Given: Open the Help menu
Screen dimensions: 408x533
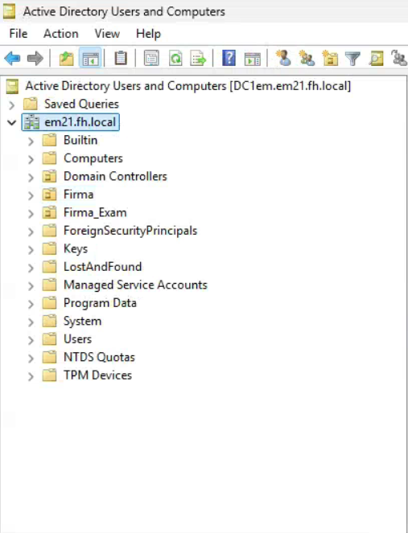Looking at the screenshot, I should click(148, 34).
